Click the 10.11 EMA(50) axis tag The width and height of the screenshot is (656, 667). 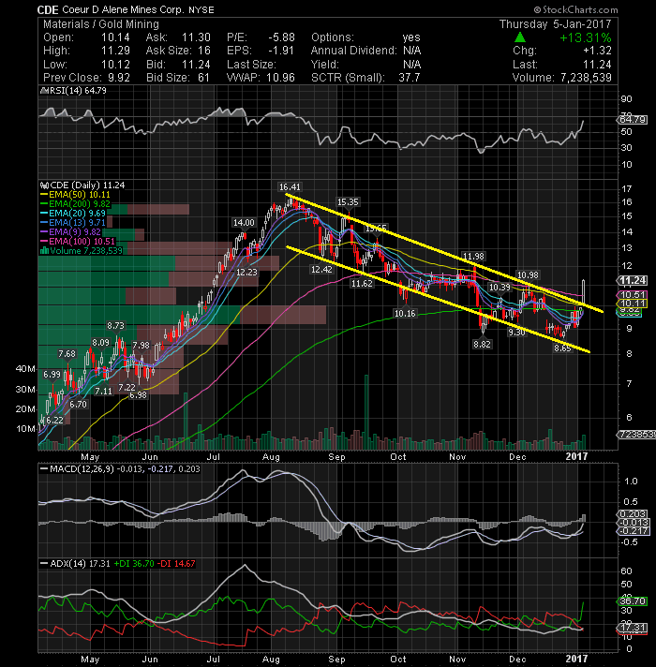tap(633, 304)
